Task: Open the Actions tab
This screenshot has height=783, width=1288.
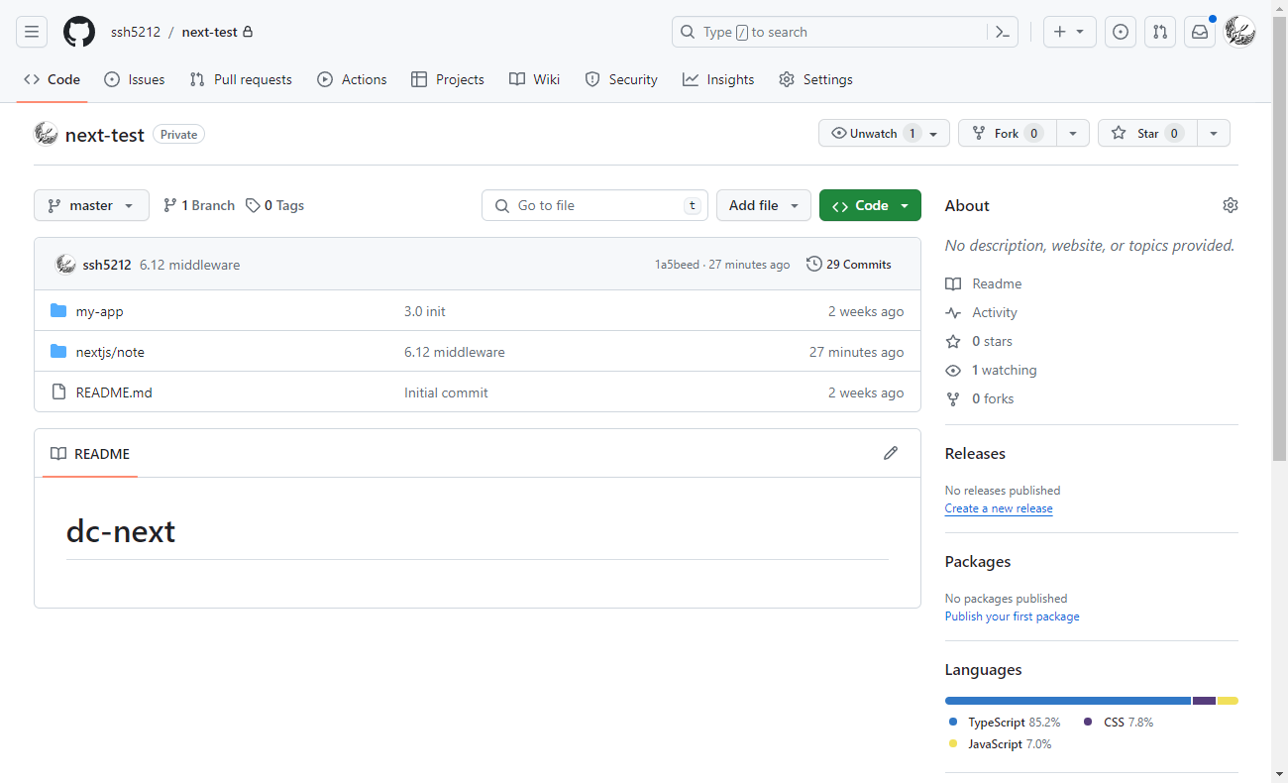Action: tap(352, 79)
